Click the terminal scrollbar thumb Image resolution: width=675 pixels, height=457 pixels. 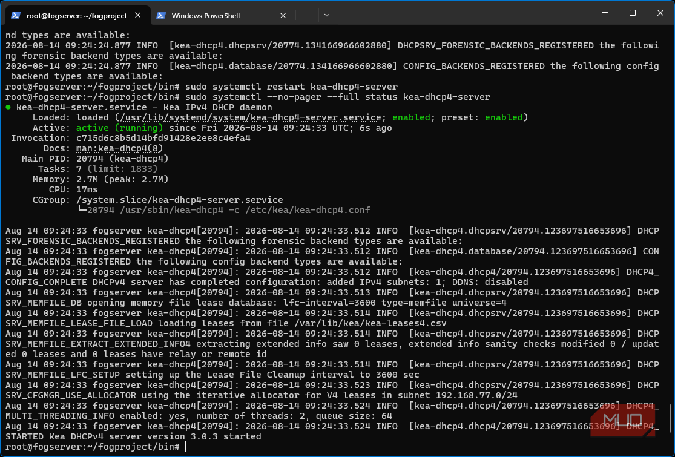(671, 419)
